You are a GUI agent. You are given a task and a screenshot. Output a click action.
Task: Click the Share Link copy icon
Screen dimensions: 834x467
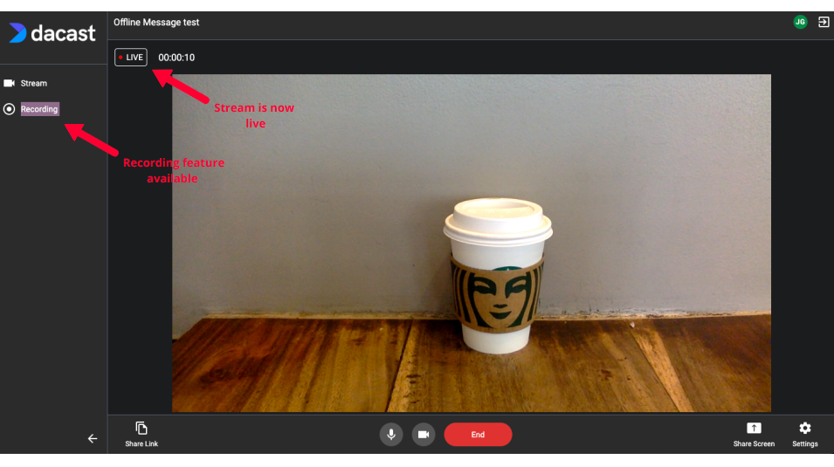click(141, 429)
